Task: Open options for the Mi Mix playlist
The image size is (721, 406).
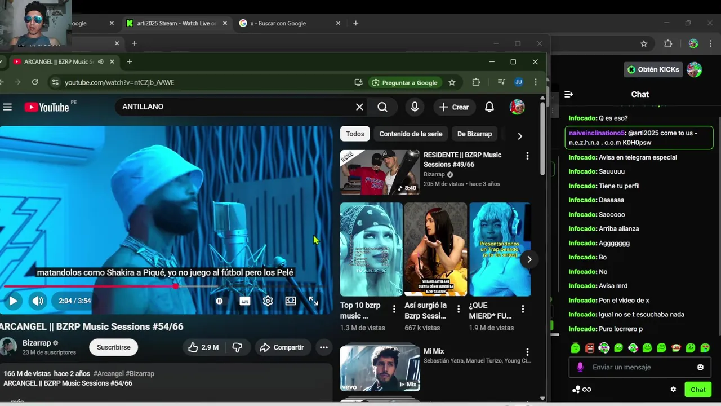Action: pyautogui.click(x=527, y=352)
